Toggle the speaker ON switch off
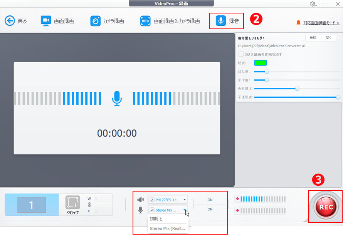 click(x=211, y=200)
